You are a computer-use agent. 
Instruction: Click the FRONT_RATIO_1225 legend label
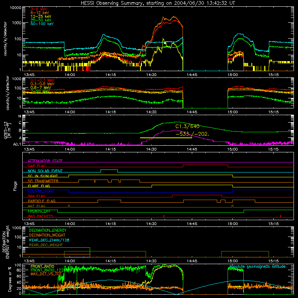[48, 270]
